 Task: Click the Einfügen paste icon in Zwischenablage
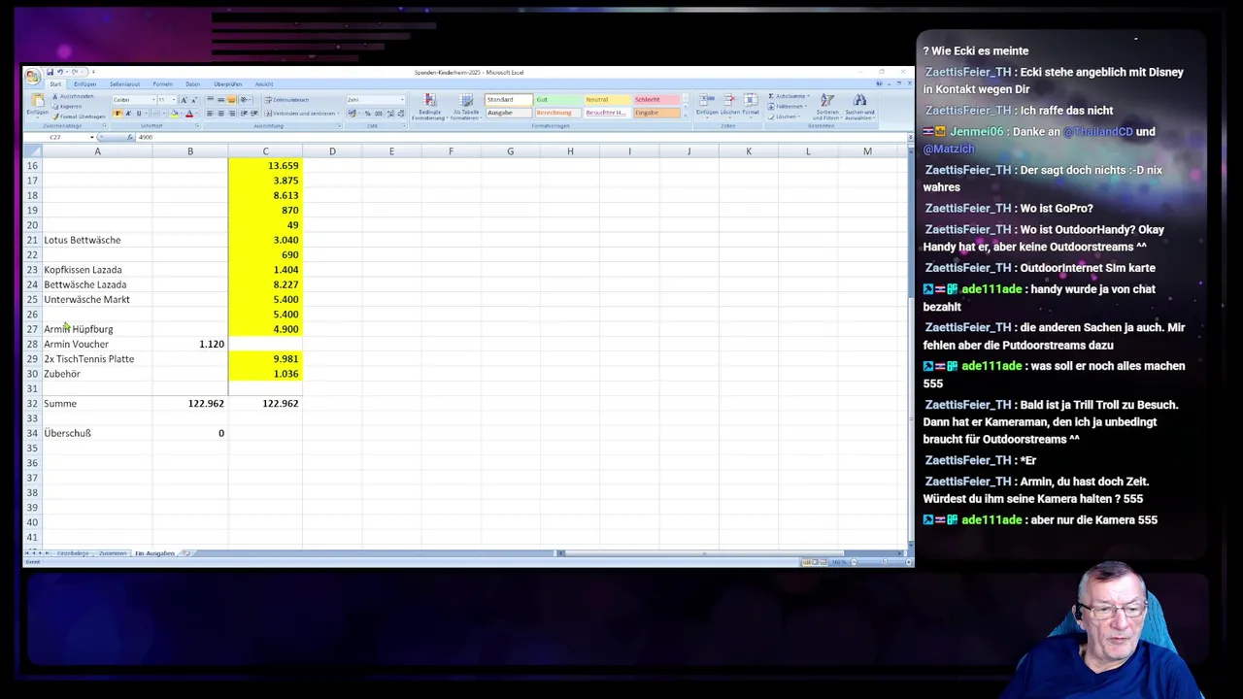pyautogui.click(x=38, y=100)
